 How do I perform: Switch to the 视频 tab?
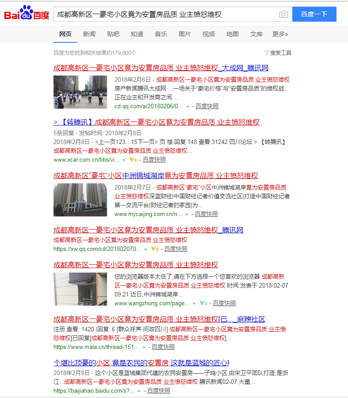coord(209,34)
